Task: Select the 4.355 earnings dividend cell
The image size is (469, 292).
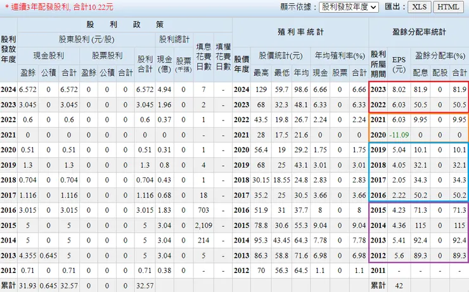Action: (28, 255)
